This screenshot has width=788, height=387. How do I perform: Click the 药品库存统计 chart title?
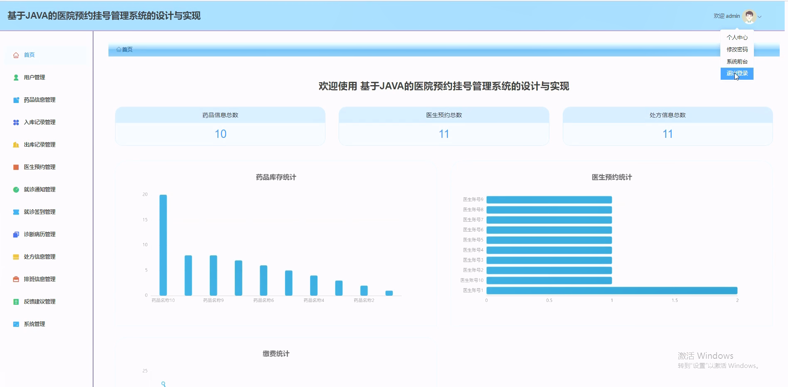[x=276, y=177]
